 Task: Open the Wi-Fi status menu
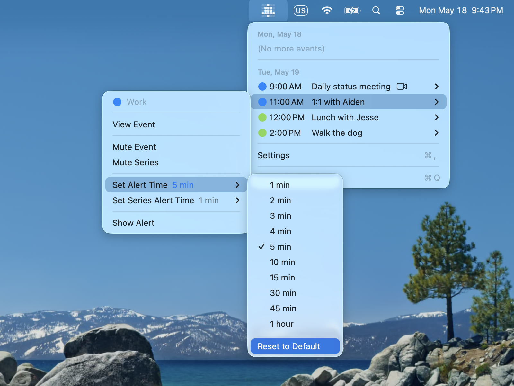tap(327, 11)
